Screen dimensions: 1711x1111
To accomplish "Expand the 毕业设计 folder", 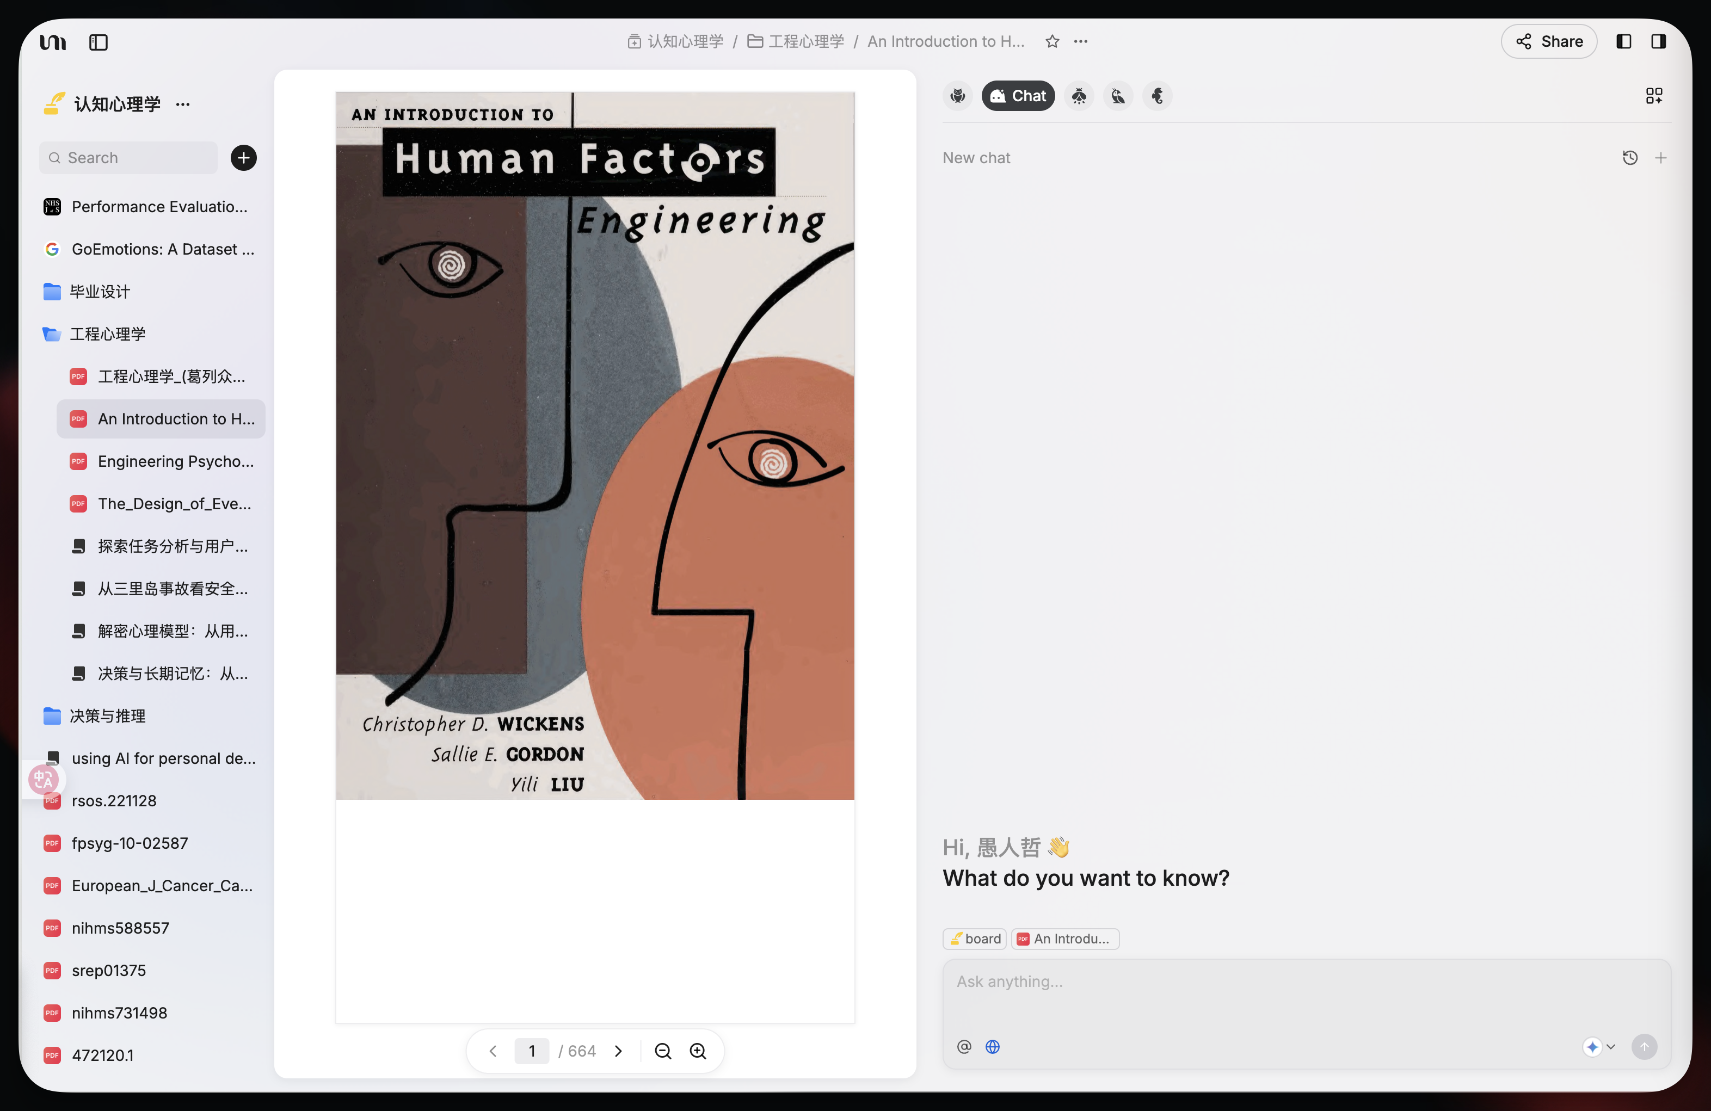I will [151, 292].
